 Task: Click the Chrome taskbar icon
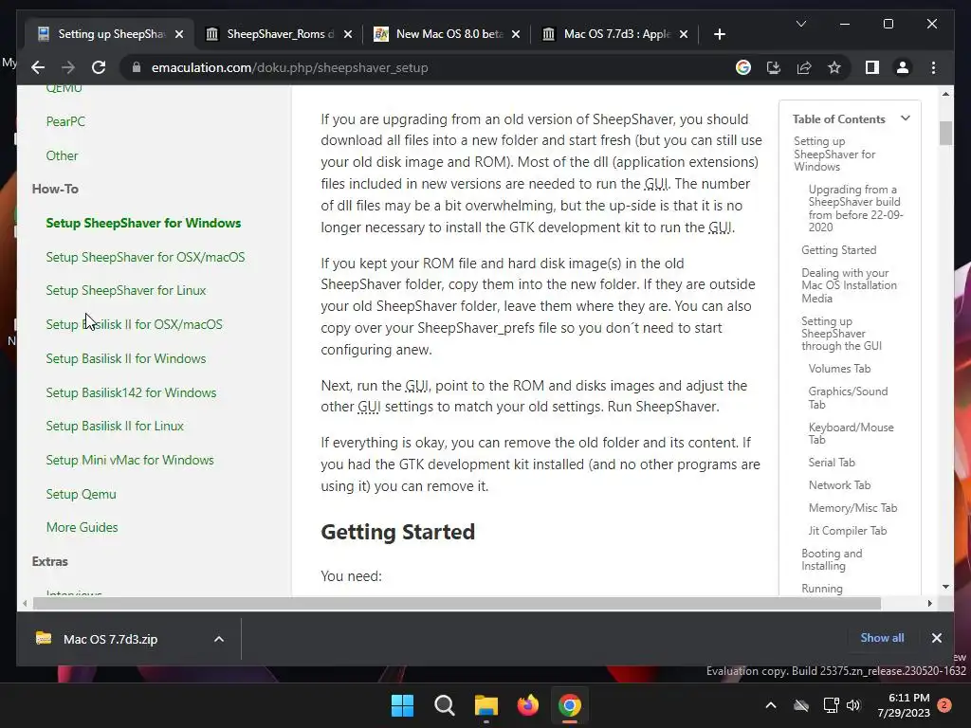coord(570,705)
